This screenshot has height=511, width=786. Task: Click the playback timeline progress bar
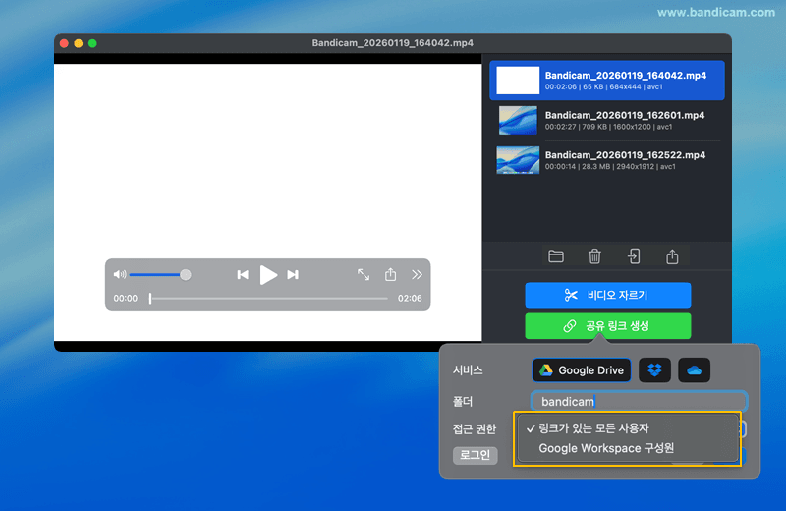268,299
